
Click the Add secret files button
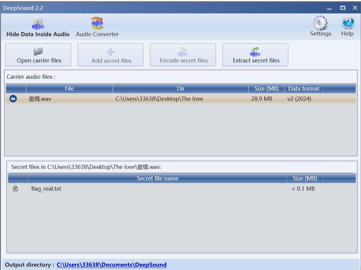tap(110, 55)
